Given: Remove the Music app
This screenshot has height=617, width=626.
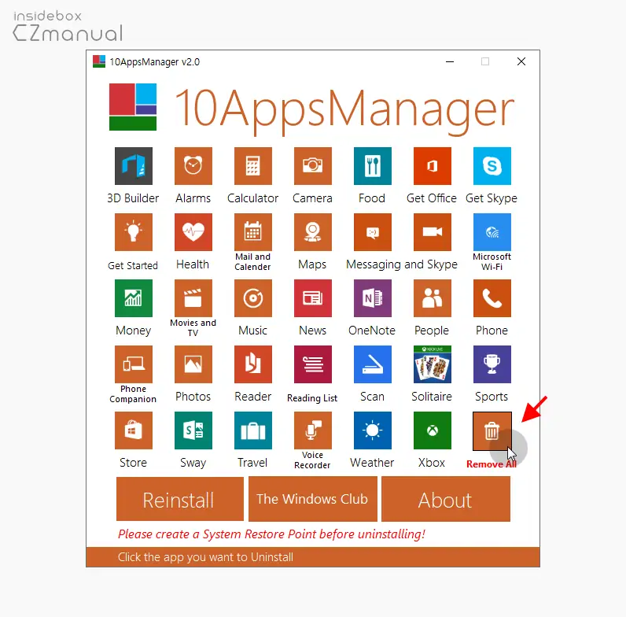Looking at the screenshot, I should point(253,298).
